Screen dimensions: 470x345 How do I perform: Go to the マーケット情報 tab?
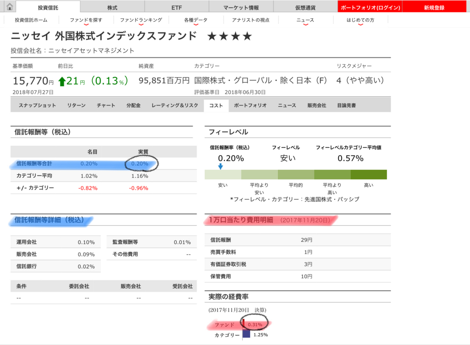(241, 7)
